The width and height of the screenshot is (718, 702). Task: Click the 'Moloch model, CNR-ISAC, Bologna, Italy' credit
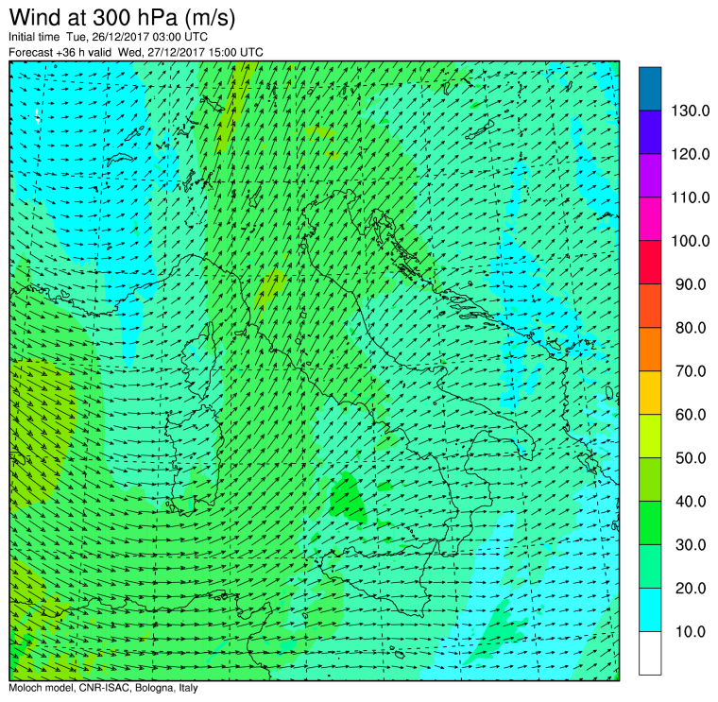(104, 688)
